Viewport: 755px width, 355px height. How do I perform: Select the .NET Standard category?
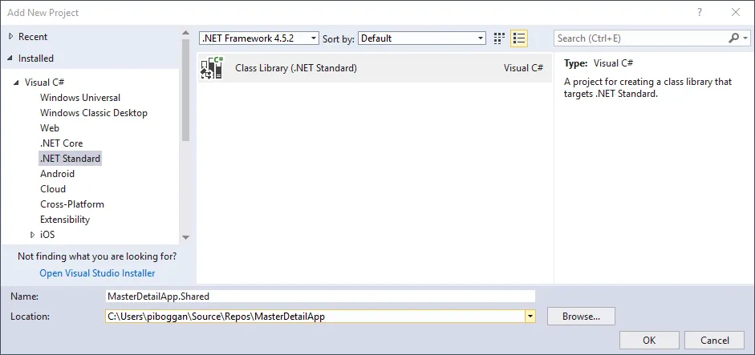71,158
